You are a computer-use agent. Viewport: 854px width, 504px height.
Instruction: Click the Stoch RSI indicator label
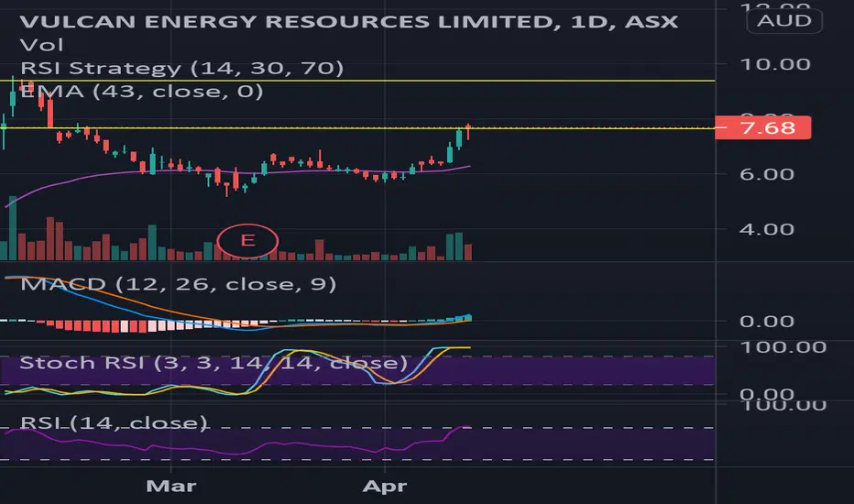[x=213, y=362]
